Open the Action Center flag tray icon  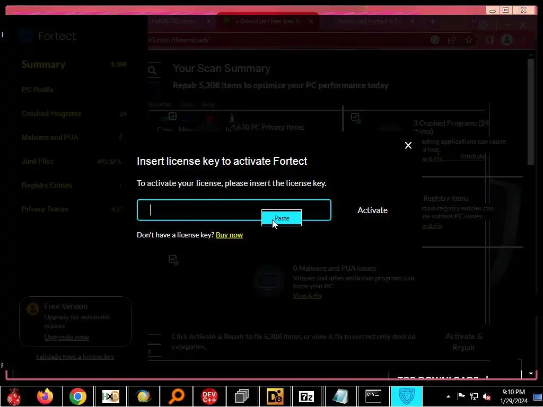(461, 396)
